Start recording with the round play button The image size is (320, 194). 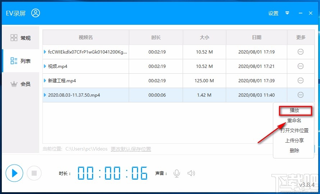(14, 173)
